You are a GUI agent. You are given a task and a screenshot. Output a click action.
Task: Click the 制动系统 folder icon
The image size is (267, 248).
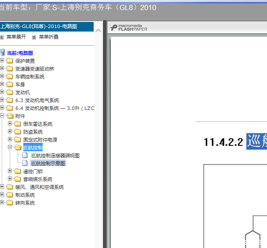click(x=10, y=195)
